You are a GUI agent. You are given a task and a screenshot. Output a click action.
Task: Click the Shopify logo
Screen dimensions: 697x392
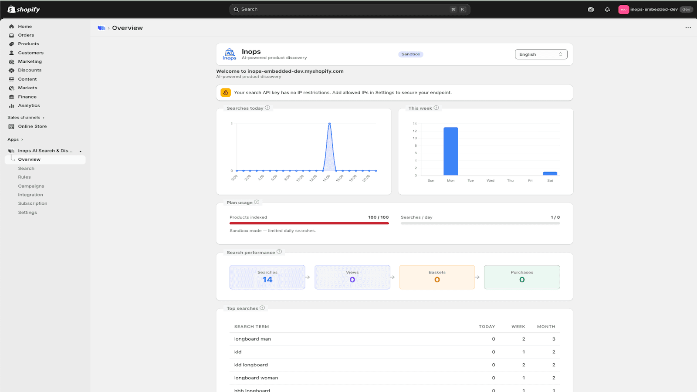tap(24, 9)
